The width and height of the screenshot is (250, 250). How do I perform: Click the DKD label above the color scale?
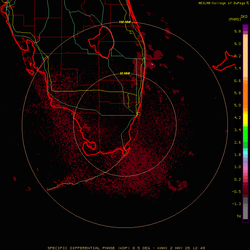(244, 17)
